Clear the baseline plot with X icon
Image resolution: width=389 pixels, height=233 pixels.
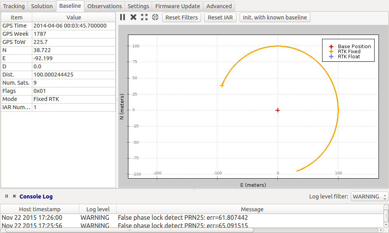[133, 17]
